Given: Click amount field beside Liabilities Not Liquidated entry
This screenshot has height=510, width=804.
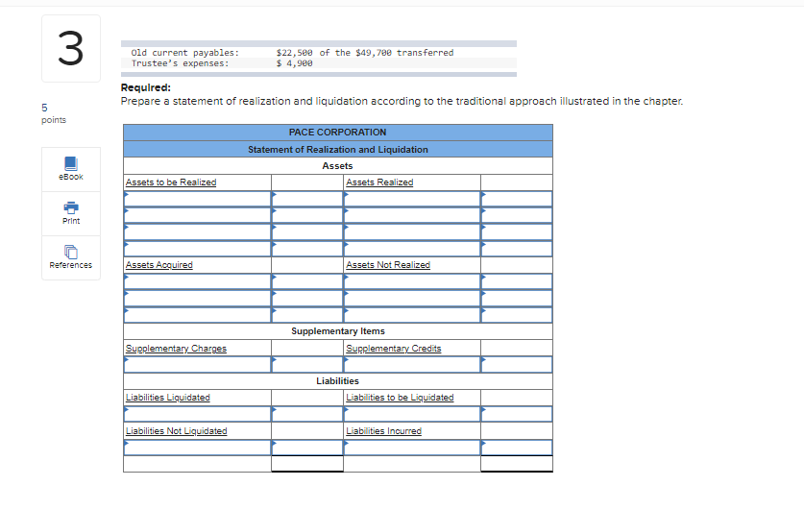Looking at the screenshot, I should (307, 448).
